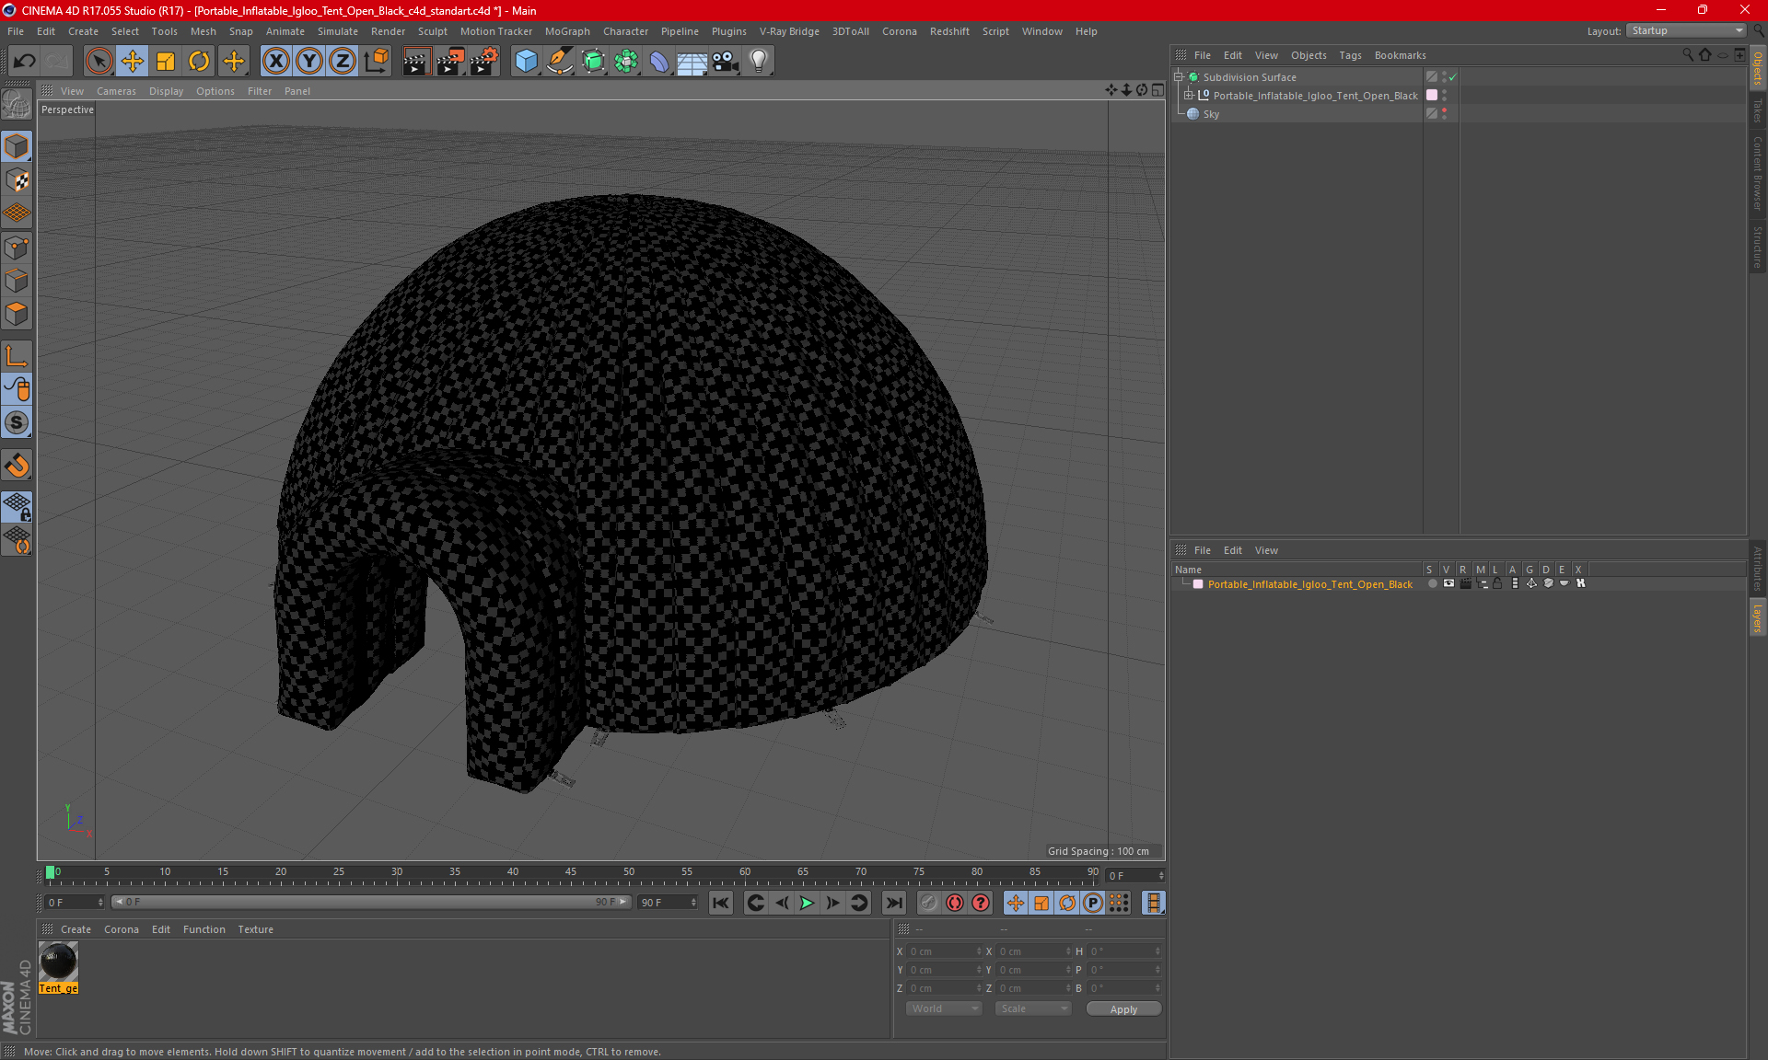Screen dimensions: 1768x1060
Task: Toggle Sky visibility dots
Action: coord(1444,114)
